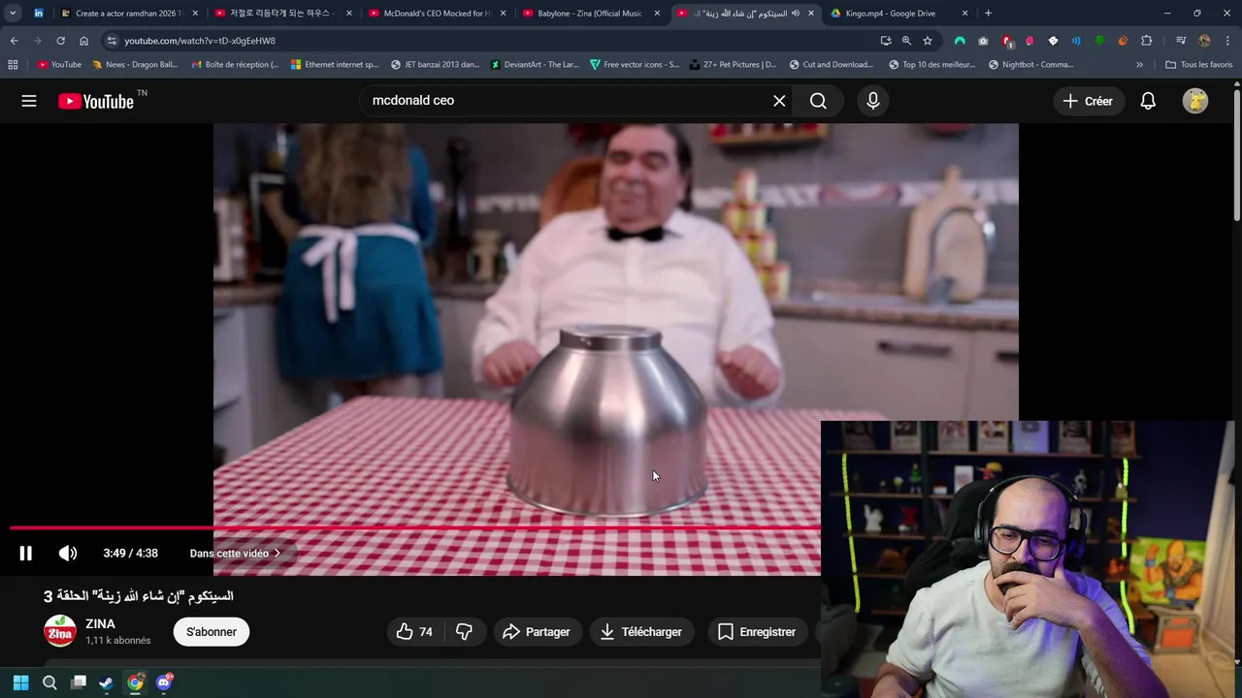
Task: Share the video via Partager
Action: tap(537, 632)
